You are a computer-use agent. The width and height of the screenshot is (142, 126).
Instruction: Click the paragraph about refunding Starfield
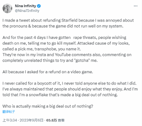pyautogui.click(x=68, y=23)
